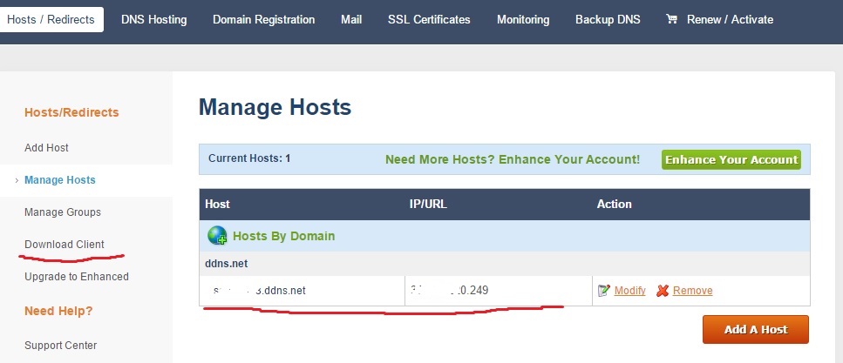Open Domain Registration menu
843x363 pixels.
point(264,20)
